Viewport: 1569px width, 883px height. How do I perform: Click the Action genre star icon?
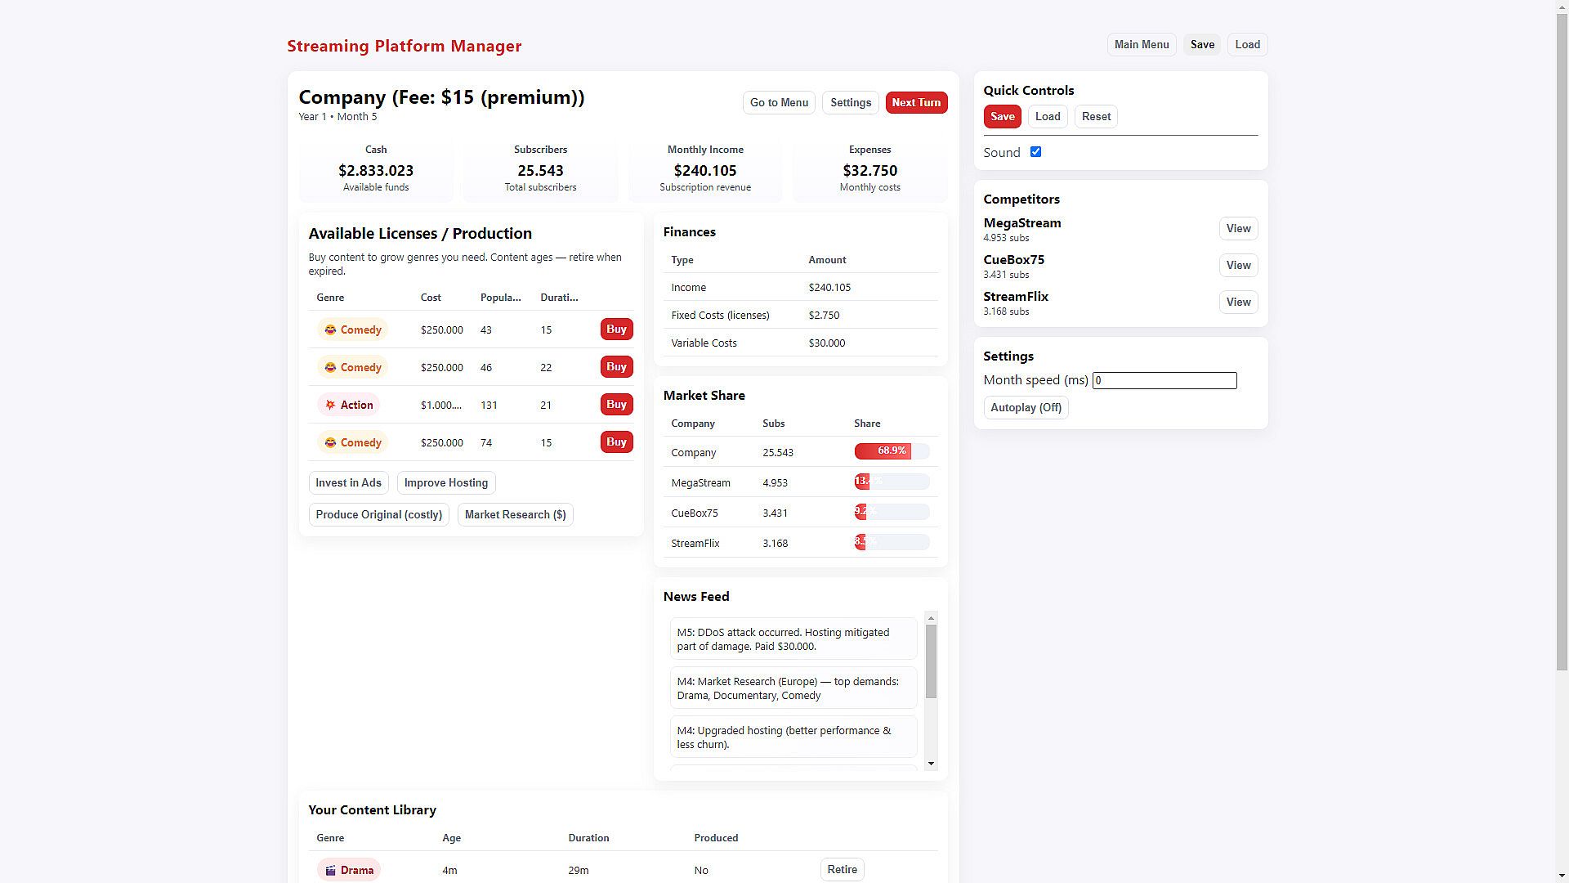[x=330, y=405]
